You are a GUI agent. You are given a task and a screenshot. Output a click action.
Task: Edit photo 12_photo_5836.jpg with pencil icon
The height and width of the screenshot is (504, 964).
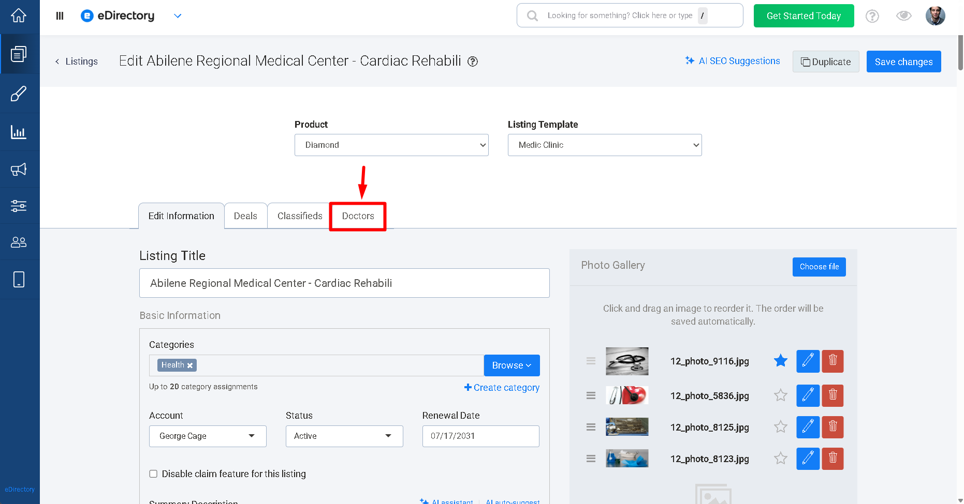(808, 395)
